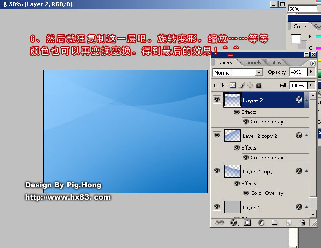This screenshot has height=248, width=321.
Task: Click link layers chain icon at panel bottom
Action: (x=219, y=222)
